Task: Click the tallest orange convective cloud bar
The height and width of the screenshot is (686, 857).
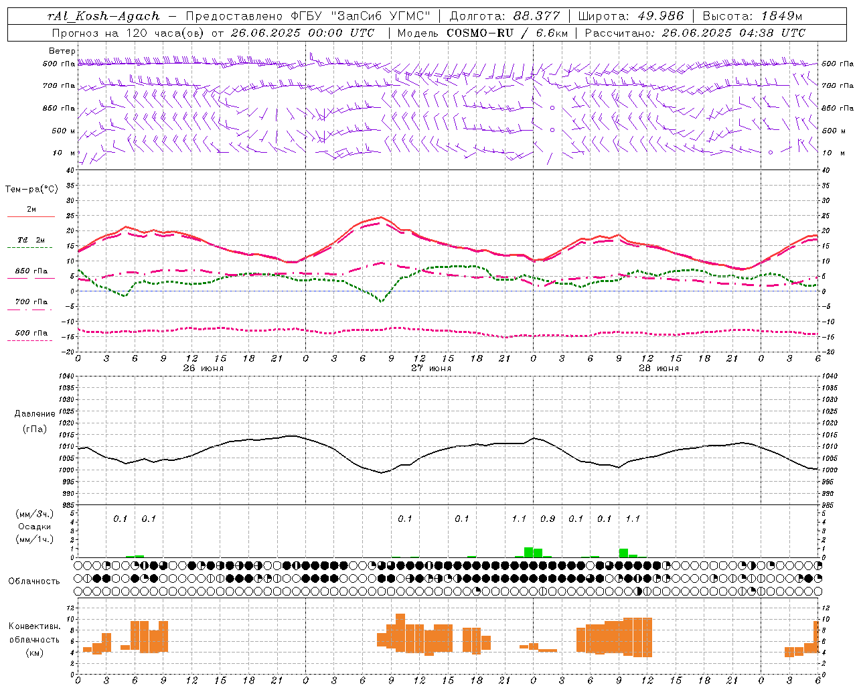Action: pos(400,633)
